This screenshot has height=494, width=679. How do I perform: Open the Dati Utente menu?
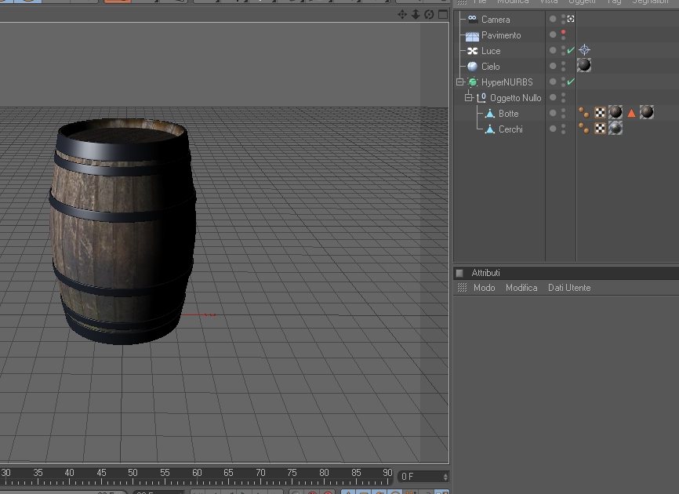569,288
